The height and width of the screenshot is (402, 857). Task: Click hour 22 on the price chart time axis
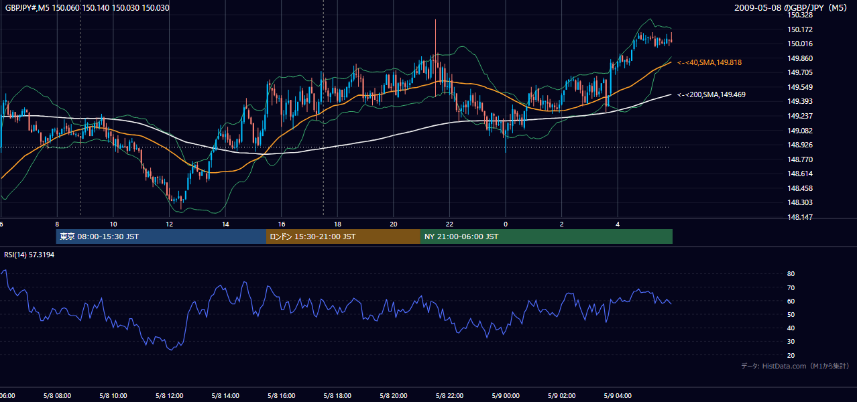[449, 224]
